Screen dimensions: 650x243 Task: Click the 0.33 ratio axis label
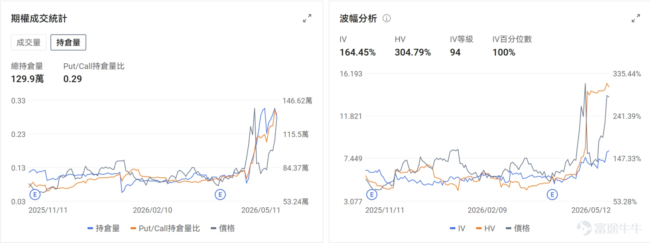pos(18,101)
